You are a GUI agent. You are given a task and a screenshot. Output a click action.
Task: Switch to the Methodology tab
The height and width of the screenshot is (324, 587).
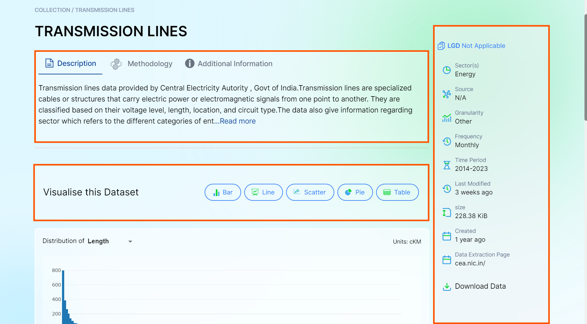(x=142, y=64)
